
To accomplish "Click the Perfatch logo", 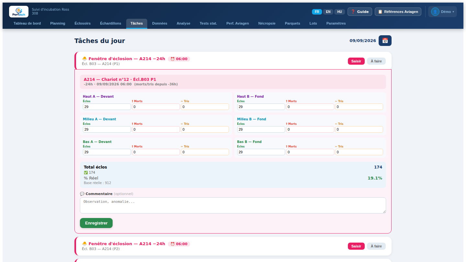I will [19, 12].
